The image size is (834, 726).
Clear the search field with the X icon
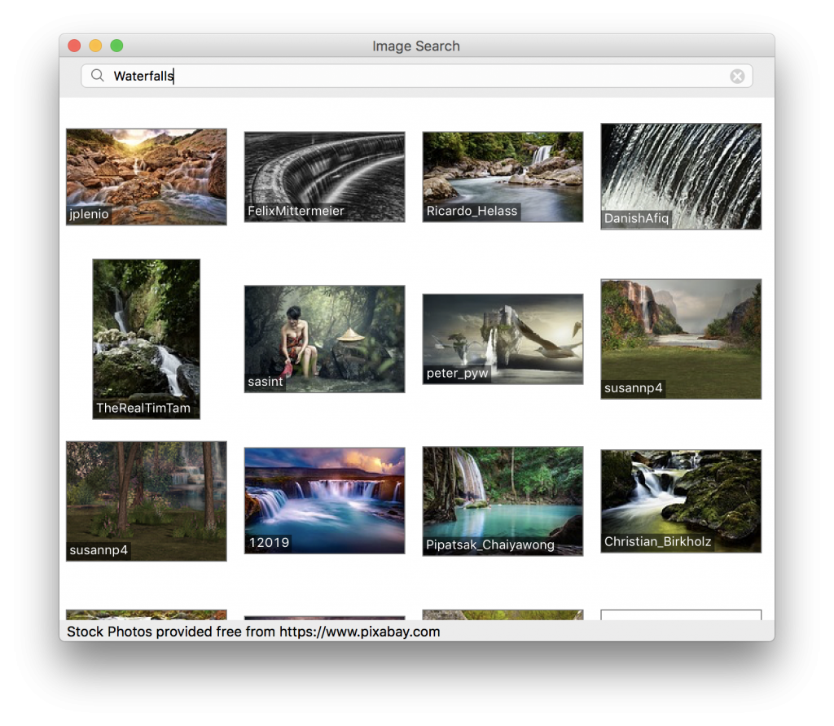pyautogui.click(x=737, y=76)
